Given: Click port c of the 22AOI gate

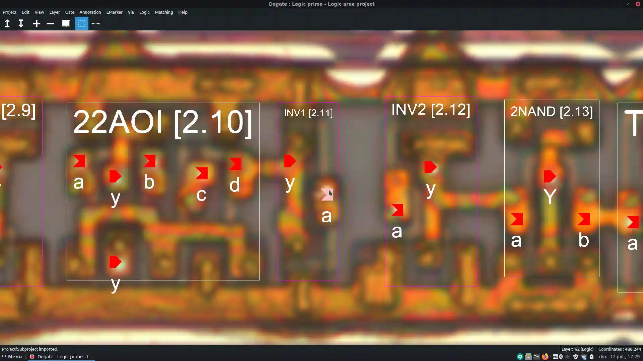Looking at the screenshot, I should (202, 173).
